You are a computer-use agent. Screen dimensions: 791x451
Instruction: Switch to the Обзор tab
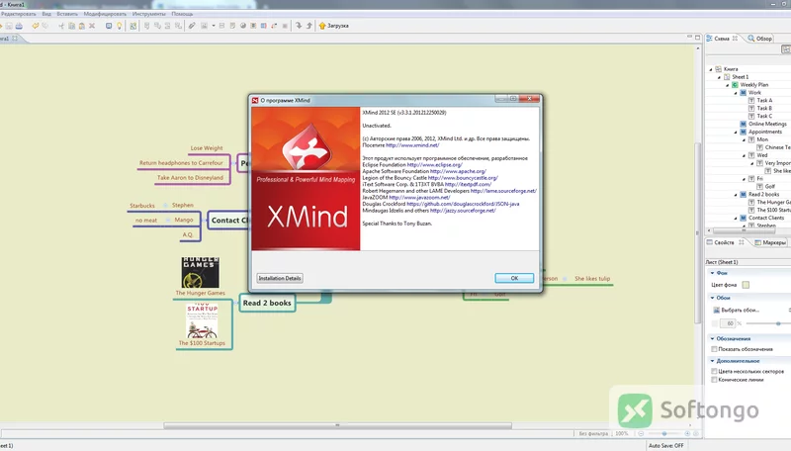point(759,39)
